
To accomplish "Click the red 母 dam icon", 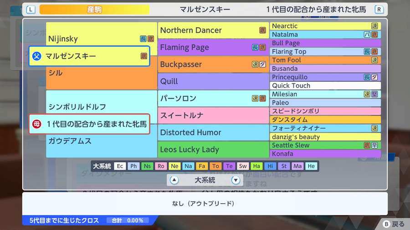I will point(36,124).
